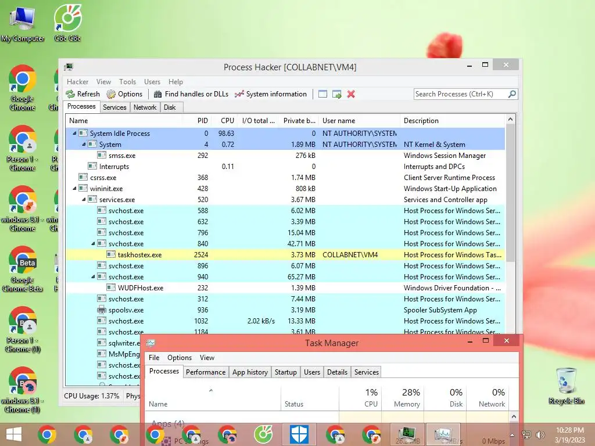The width and height of the screenshot is (595, 446).
Task: Open Google Chrome Beta desktop shortcut
Action: (x=23, y=269)
